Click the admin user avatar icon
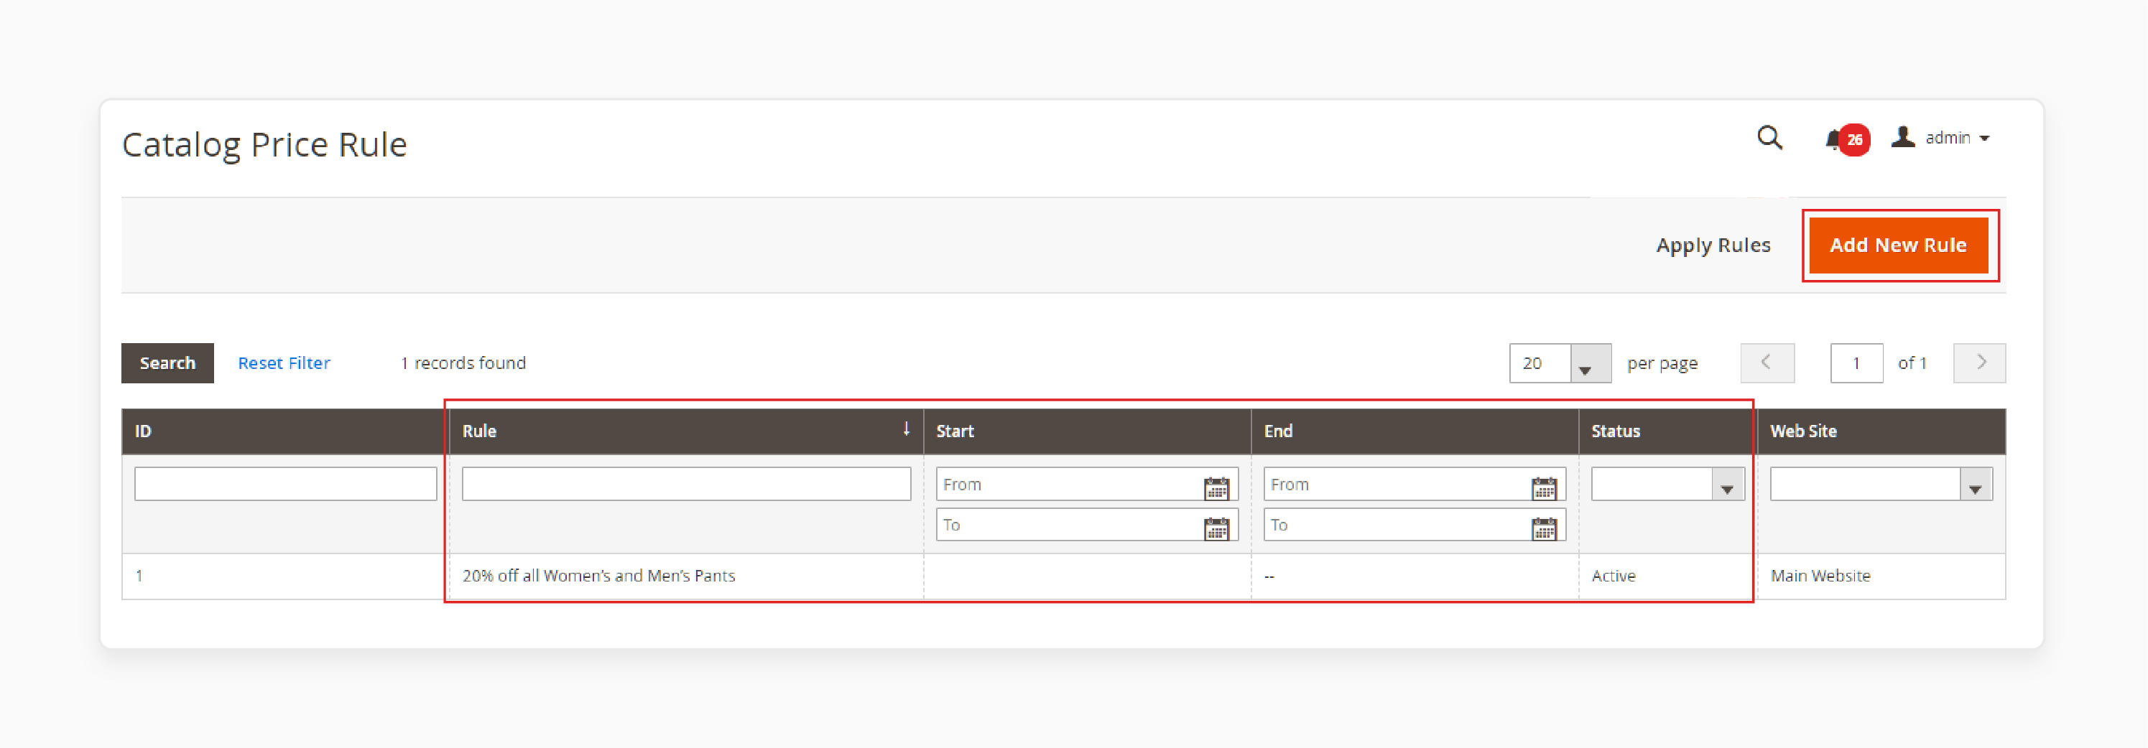Image resolution: width=2148 pixels, height=748 pixels. point(1903,136)
